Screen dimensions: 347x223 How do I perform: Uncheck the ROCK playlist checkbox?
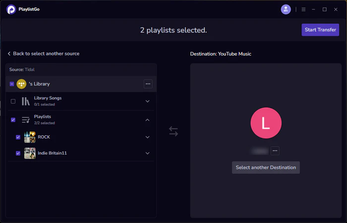(x=18, y=137)
